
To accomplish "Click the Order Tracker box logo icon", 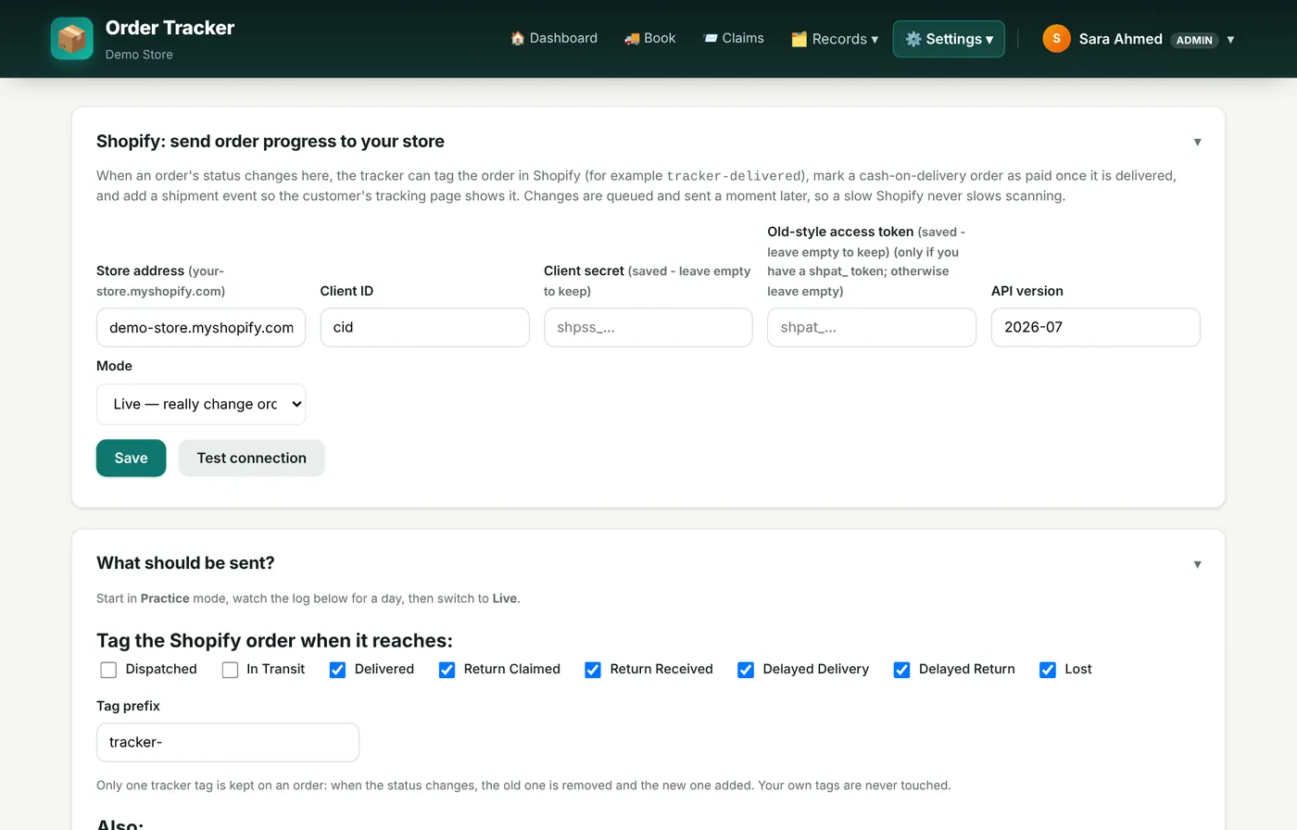I will click(x=71, y=39).
